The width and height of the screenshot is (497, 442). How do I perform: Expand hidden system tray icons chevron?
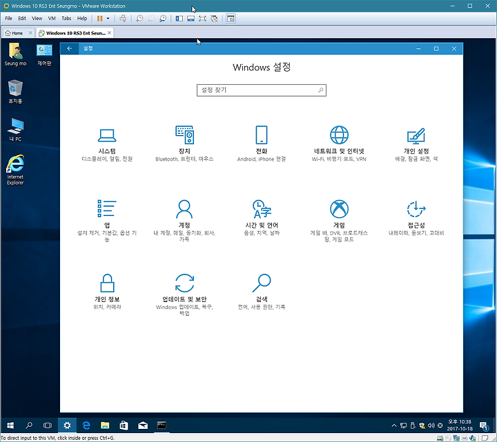(x=394, y=425)
